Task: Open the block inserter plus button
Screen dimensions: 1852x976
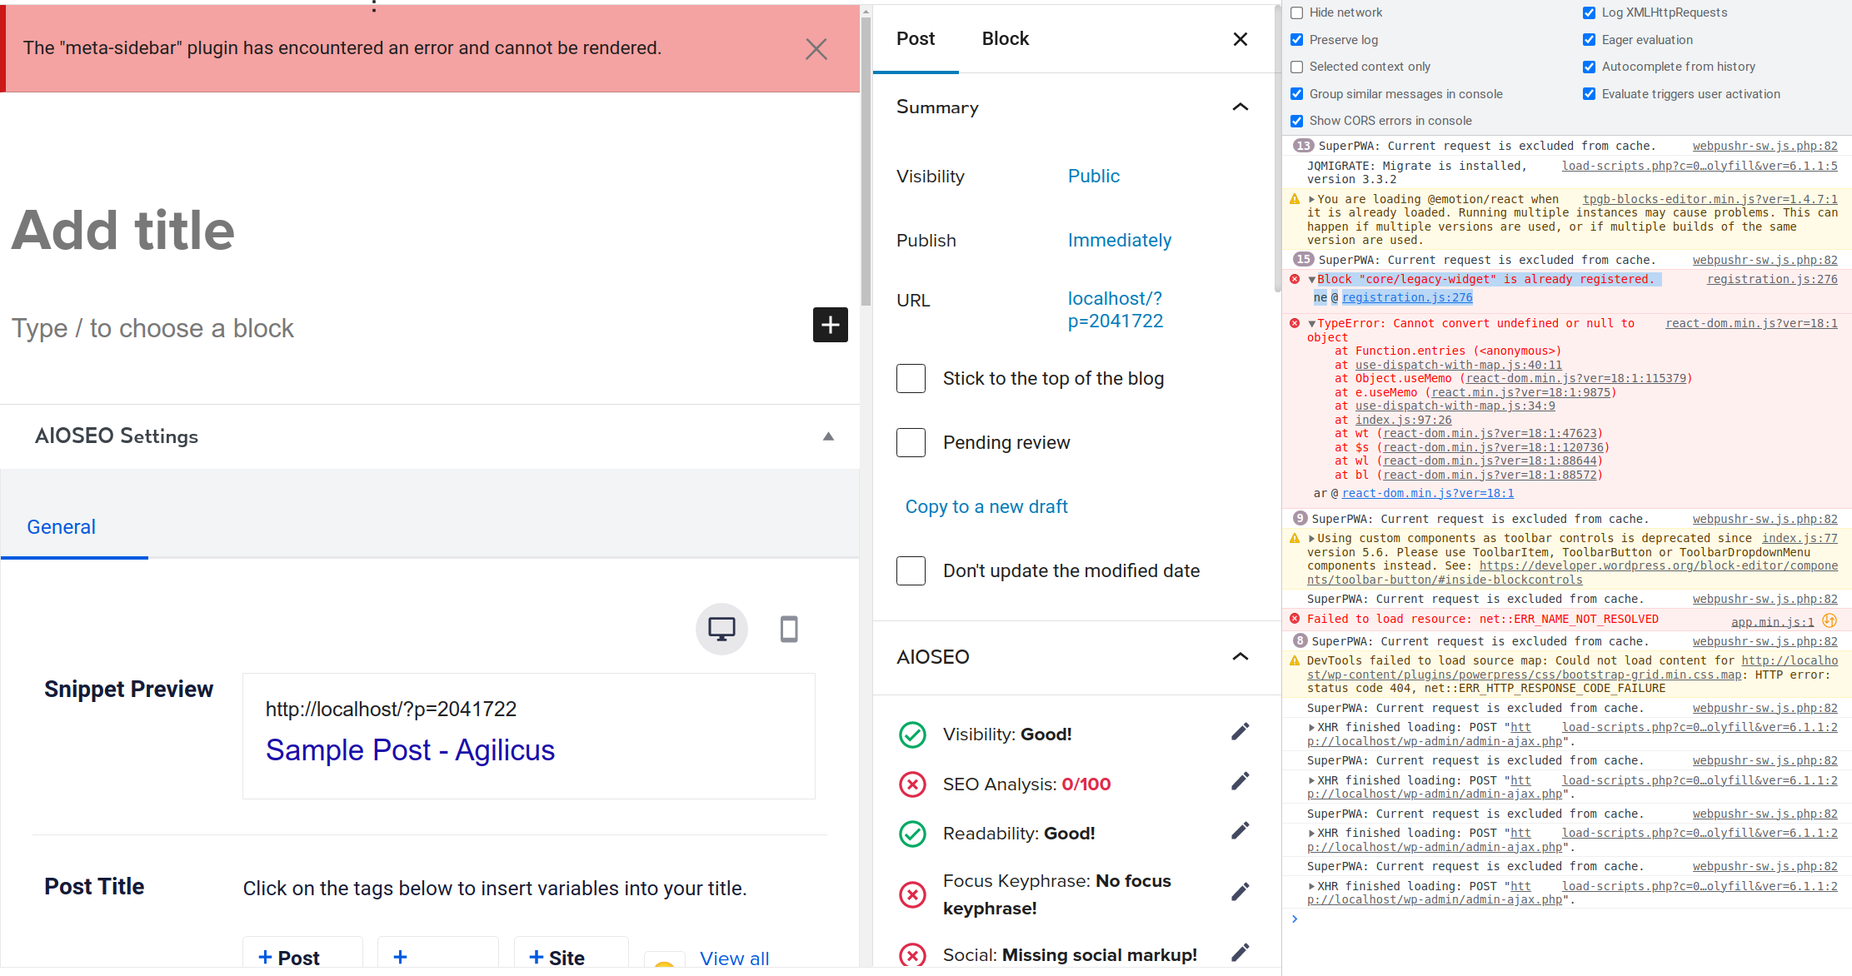Action: pos(830,325)
